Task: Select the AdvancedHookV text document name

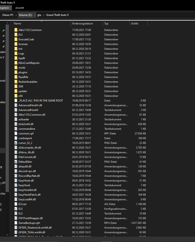Action: tap(29, 110)
